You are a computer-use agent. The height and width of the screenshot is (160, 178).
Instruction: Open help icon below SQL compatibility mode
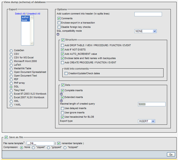tap(58, 35)
